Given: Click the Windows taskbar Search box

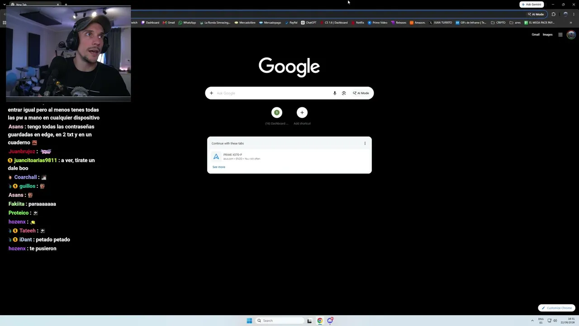Looking at the screenshot, I should [x=280, y=321].
